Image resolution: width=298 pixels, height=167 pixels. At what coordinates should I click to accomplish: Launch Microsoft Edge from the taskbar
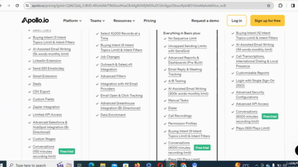tap(91, 165)
